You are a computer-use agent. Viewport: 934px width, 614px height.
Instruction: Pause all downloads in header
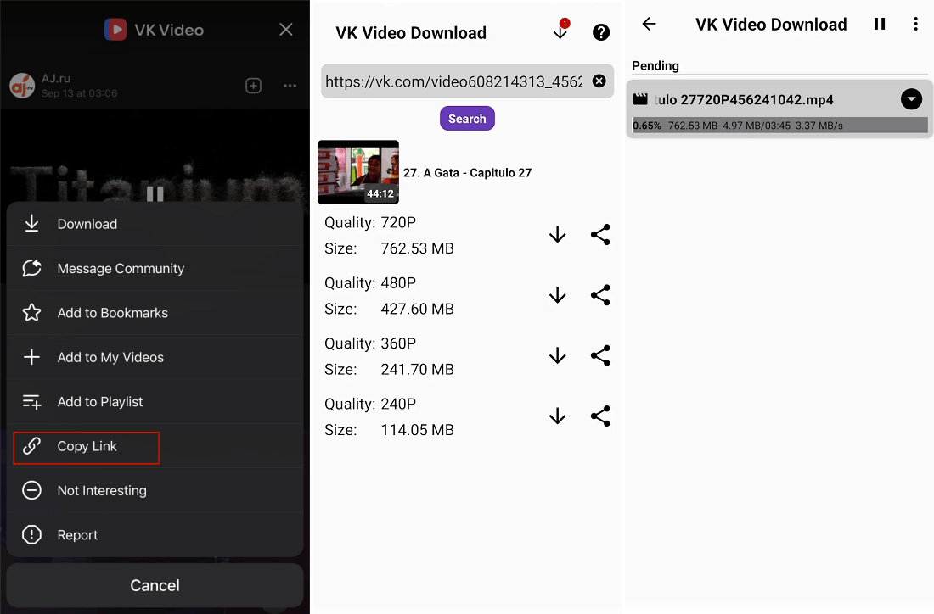[880, 25]
